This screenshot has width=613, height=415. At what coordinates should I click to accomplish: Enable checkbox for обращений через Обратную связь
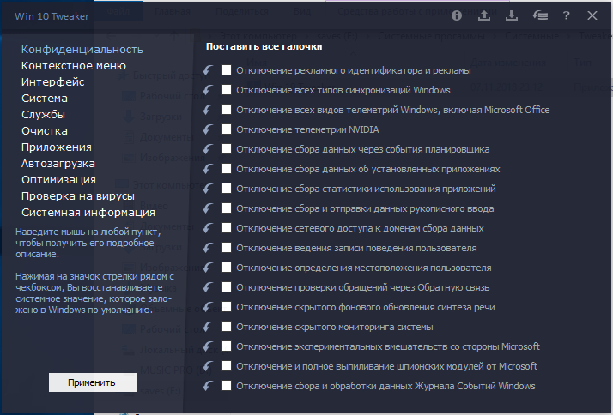(226, 287)
